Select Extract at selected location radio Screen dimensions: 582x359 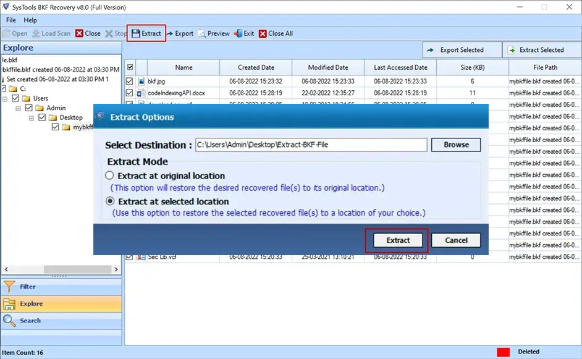pos(110,201)
